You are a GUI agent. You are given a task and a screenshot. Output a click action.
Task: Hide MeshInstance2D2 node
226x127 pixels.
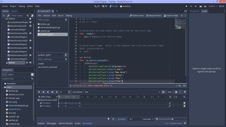point(30,33)
